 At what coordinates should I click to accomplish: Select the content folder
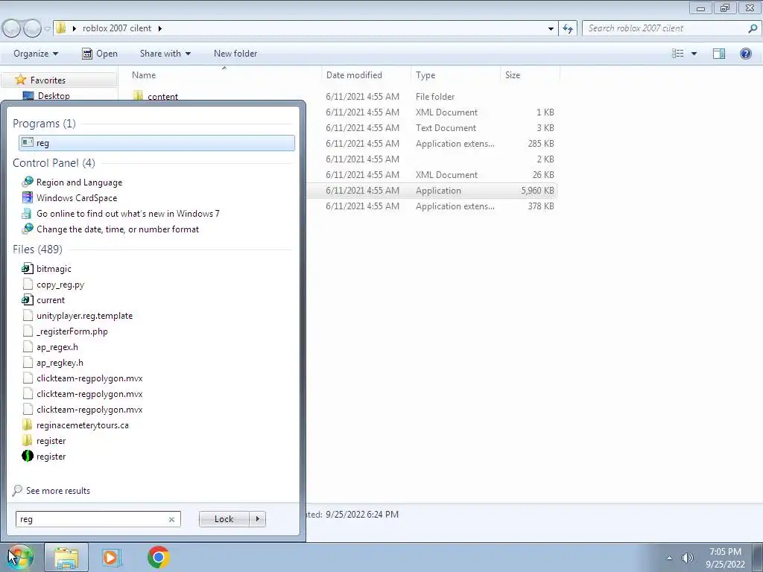[x=162, y=96]
